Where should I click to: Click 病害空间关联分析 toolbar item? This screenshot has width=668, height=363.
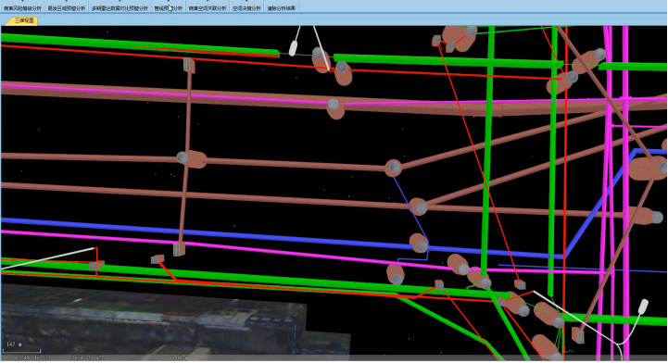tap(208, 8)
